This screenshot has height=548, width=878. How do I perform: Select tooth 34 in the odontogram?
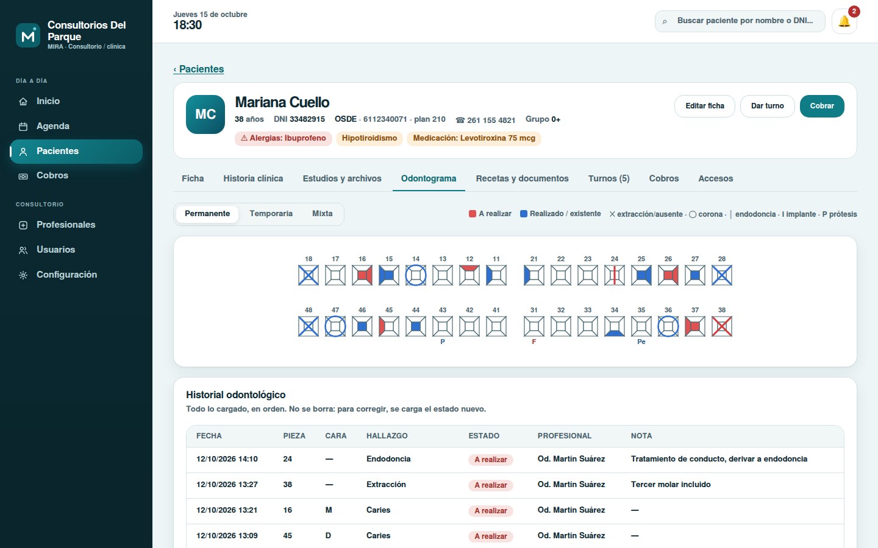[x=615, y=326]
